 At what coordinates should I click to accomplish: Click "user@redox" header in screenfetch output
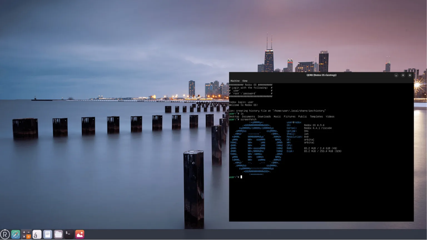pyautogui.click(x=294, y=122)
